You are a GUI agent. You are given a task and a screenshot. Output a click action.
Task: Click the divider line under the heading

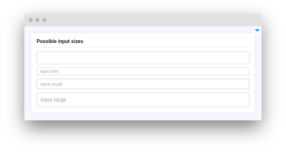click(143, 47)
